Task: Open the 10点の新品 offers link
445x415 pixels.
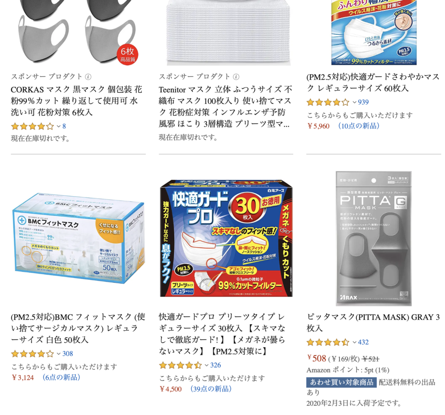Action: (359, 126)
